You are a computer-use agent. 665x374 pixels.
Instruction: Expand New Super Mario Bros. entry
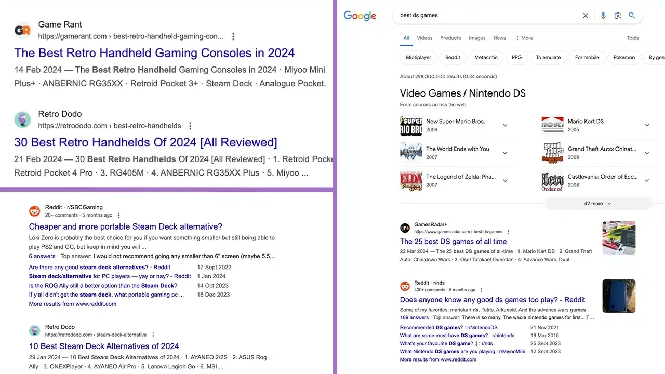(505, 125)
